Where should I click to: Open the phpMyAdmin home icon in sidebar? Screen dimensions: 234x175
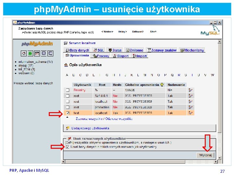point(24,53)
